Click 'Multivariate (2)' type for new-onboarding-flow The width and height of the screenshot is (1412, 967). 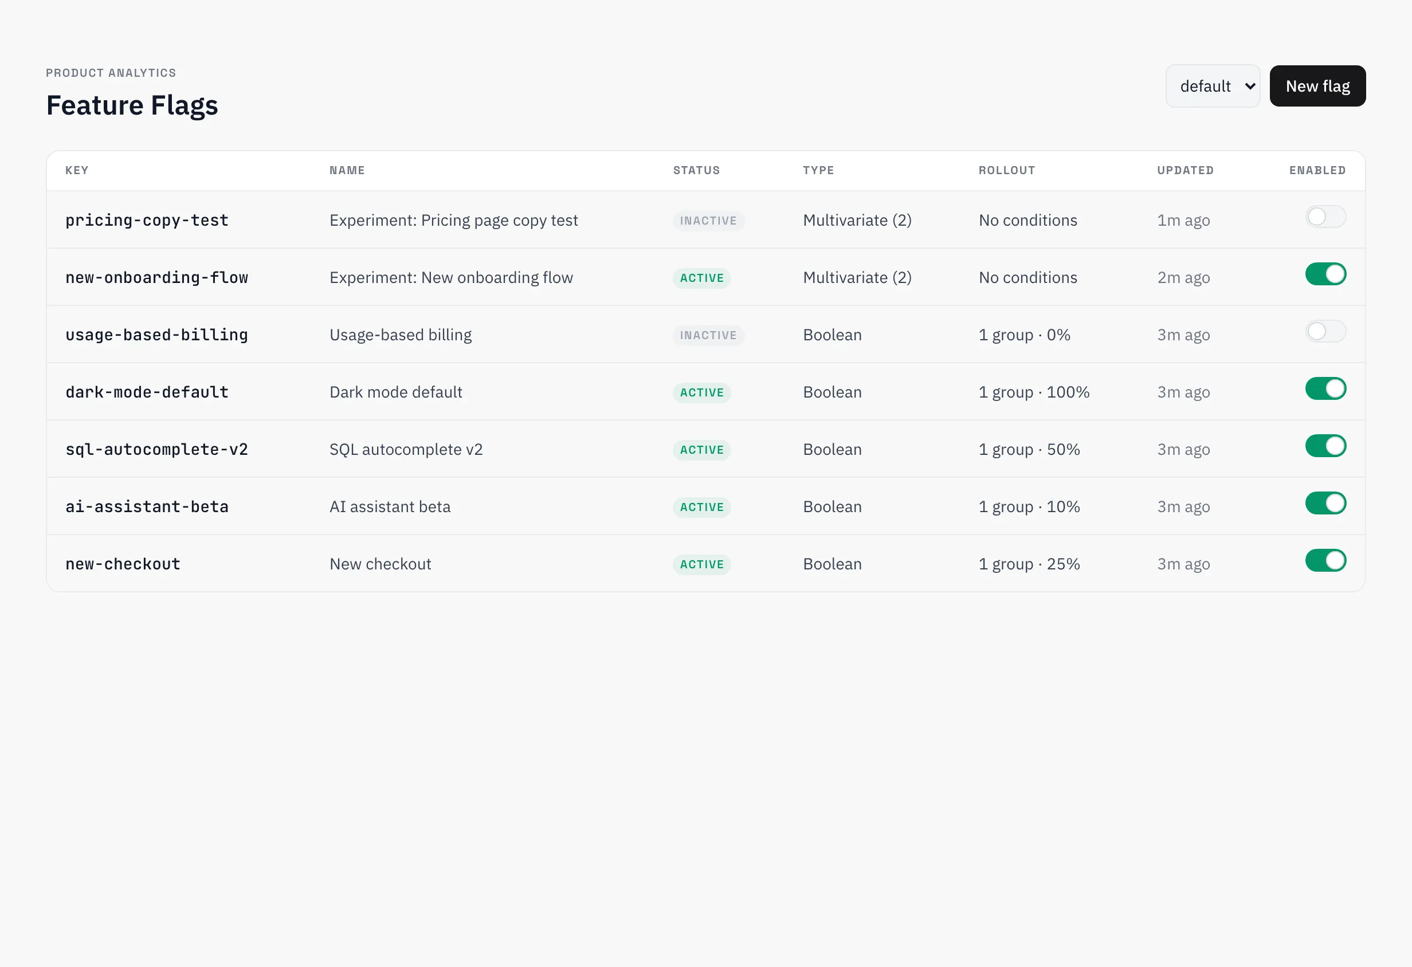857,278
